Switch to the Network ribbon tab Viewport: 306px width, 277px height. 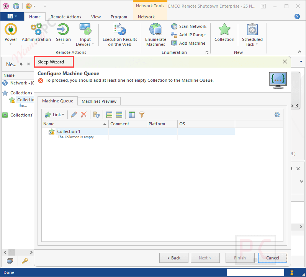click(146, 17)
